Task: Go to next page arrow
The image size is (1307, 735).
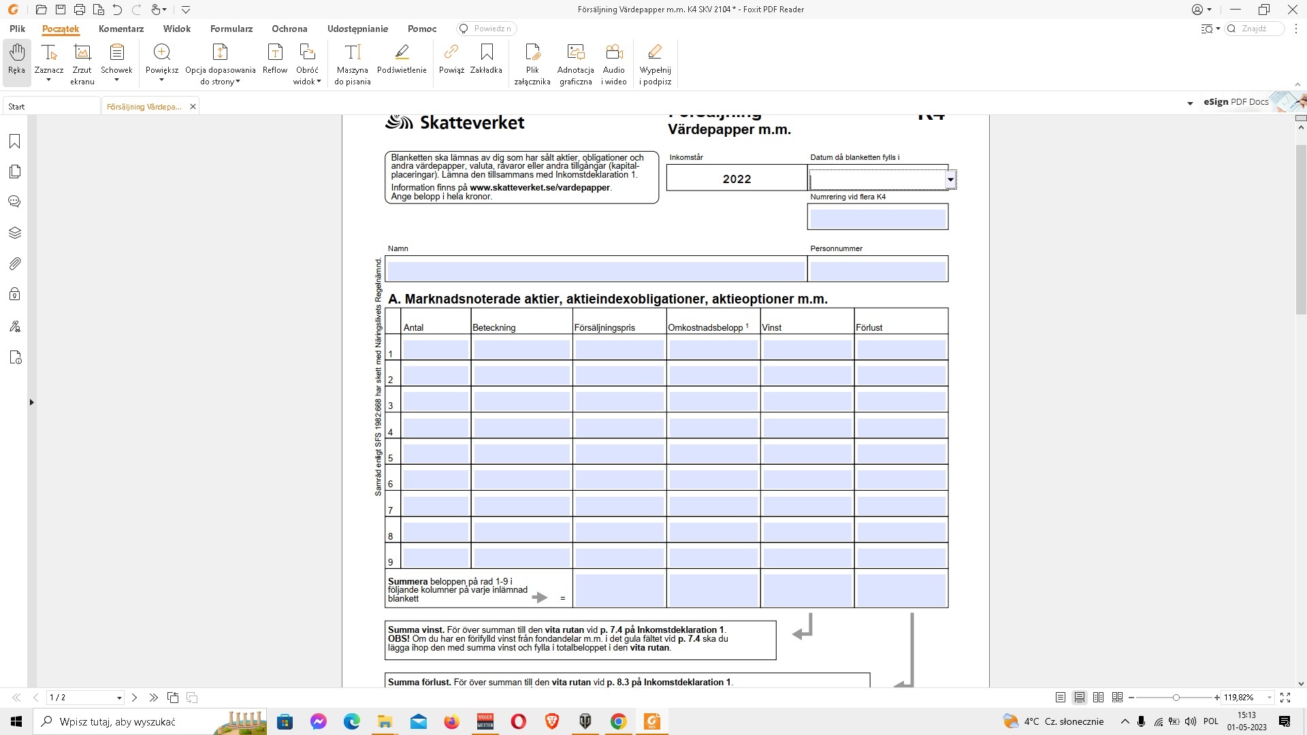Action: pos(135,698)
